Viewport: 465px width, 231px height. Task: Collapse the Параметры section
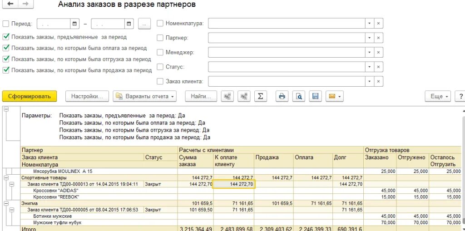tap(6, 109)
